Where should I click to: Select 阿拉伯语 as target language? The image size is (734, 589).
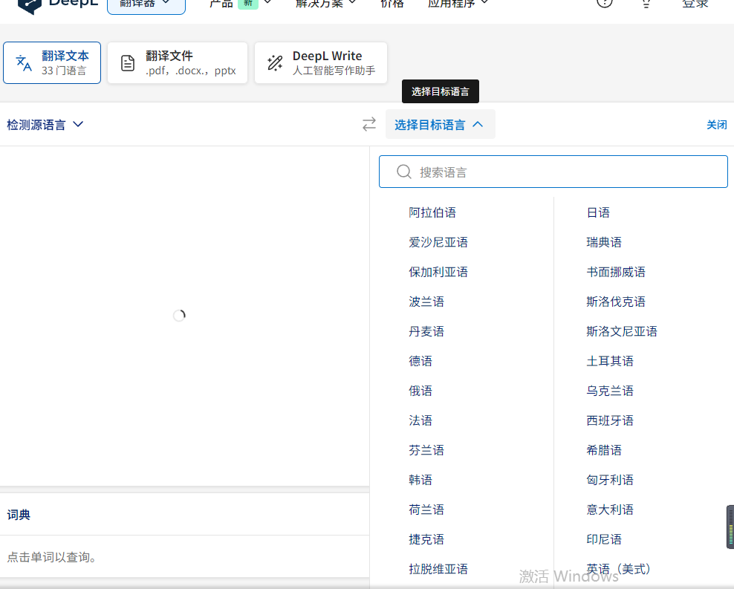pyautogui.click(x=432, y=212)
